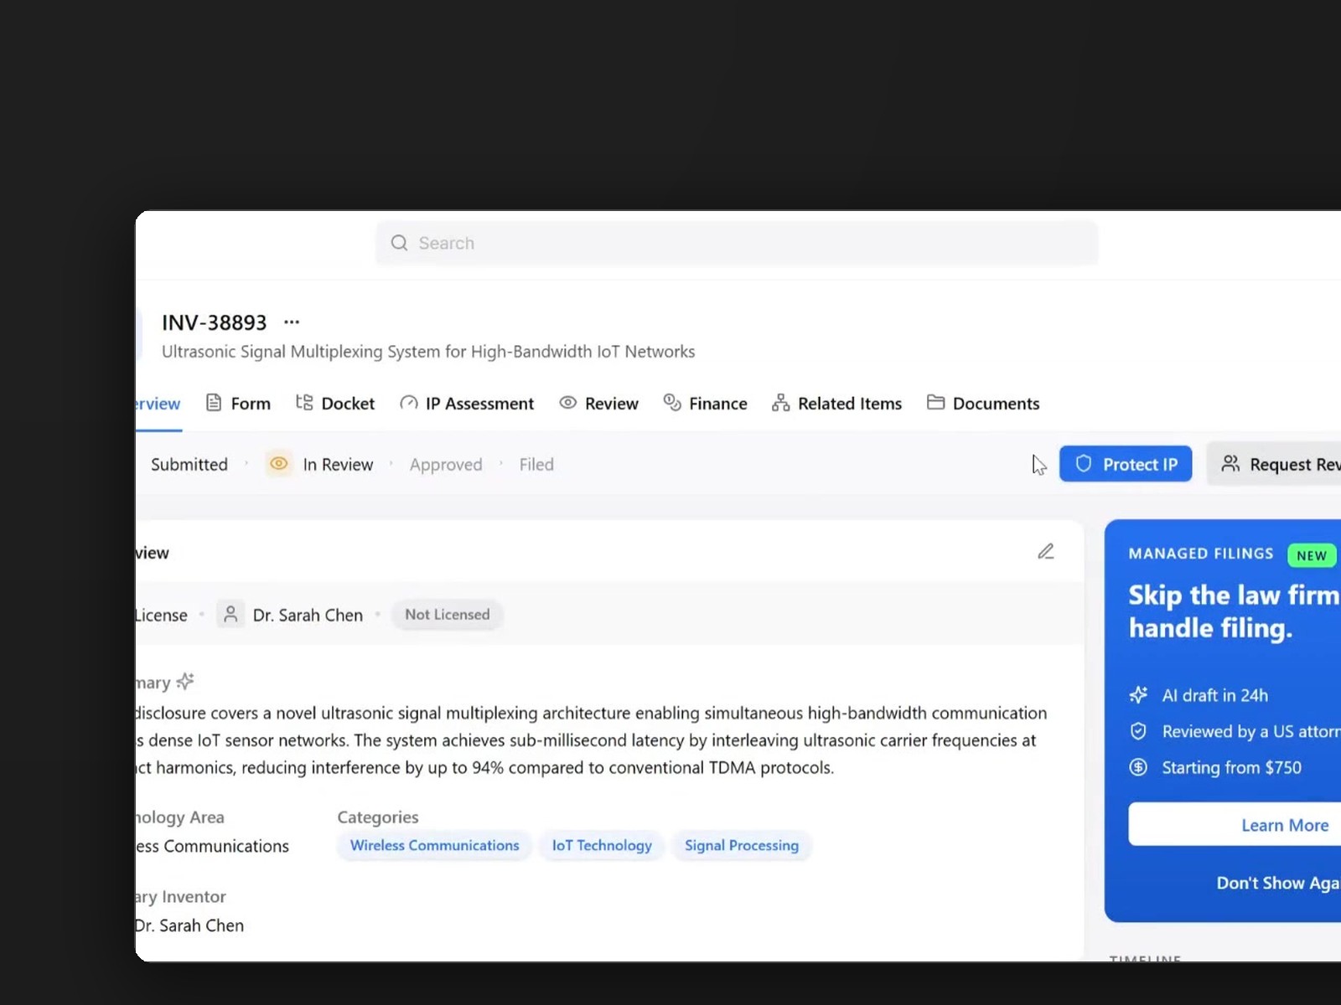The width and height of the screenshot is (1341, 1005).
Task: Click the 'Starting from $750' text
Action: [1231, 767]
